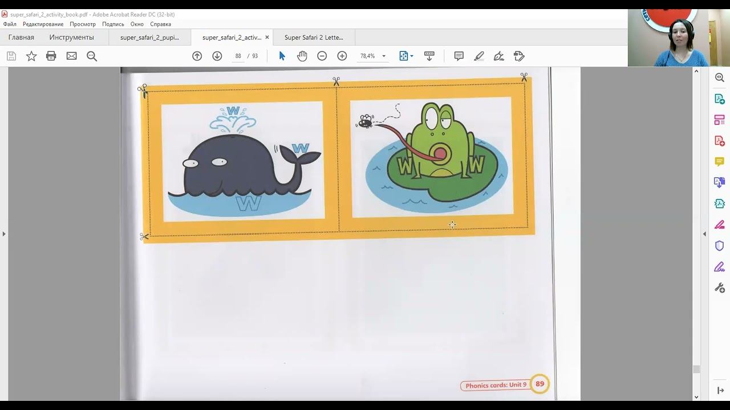Switch to the super_safari_2_pupi... tab

[149, 38]
